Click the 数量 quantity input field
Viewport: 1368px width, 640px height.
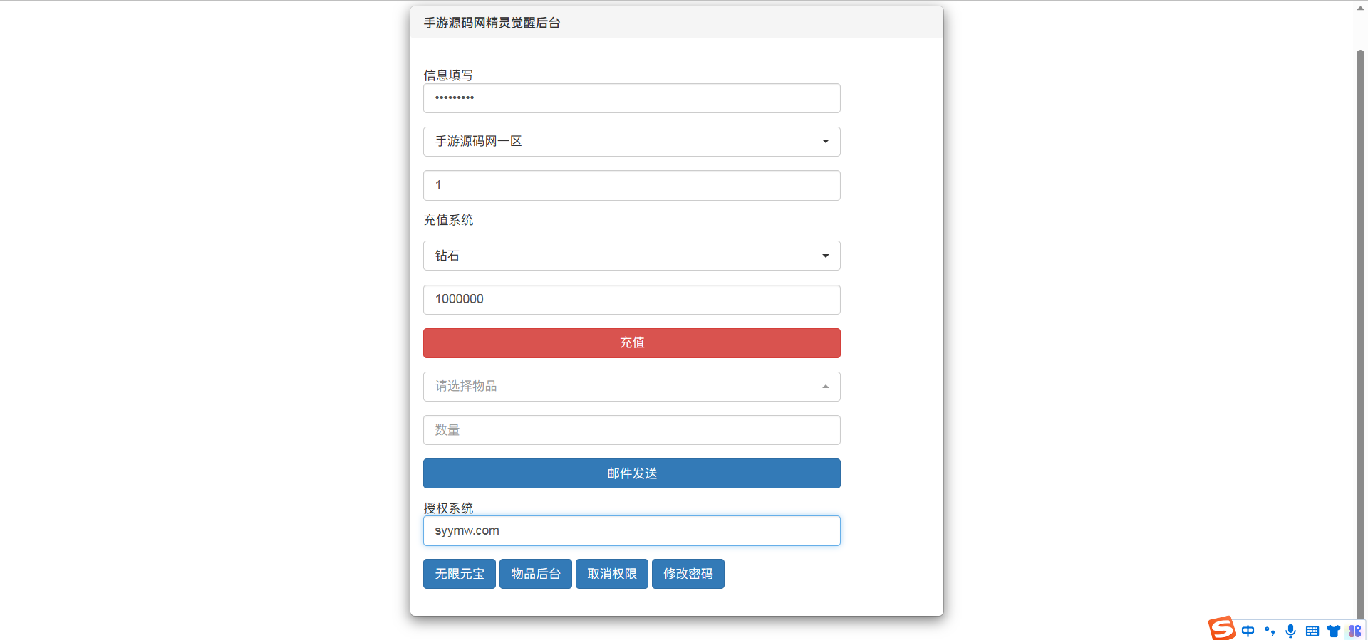coord(631,430)
